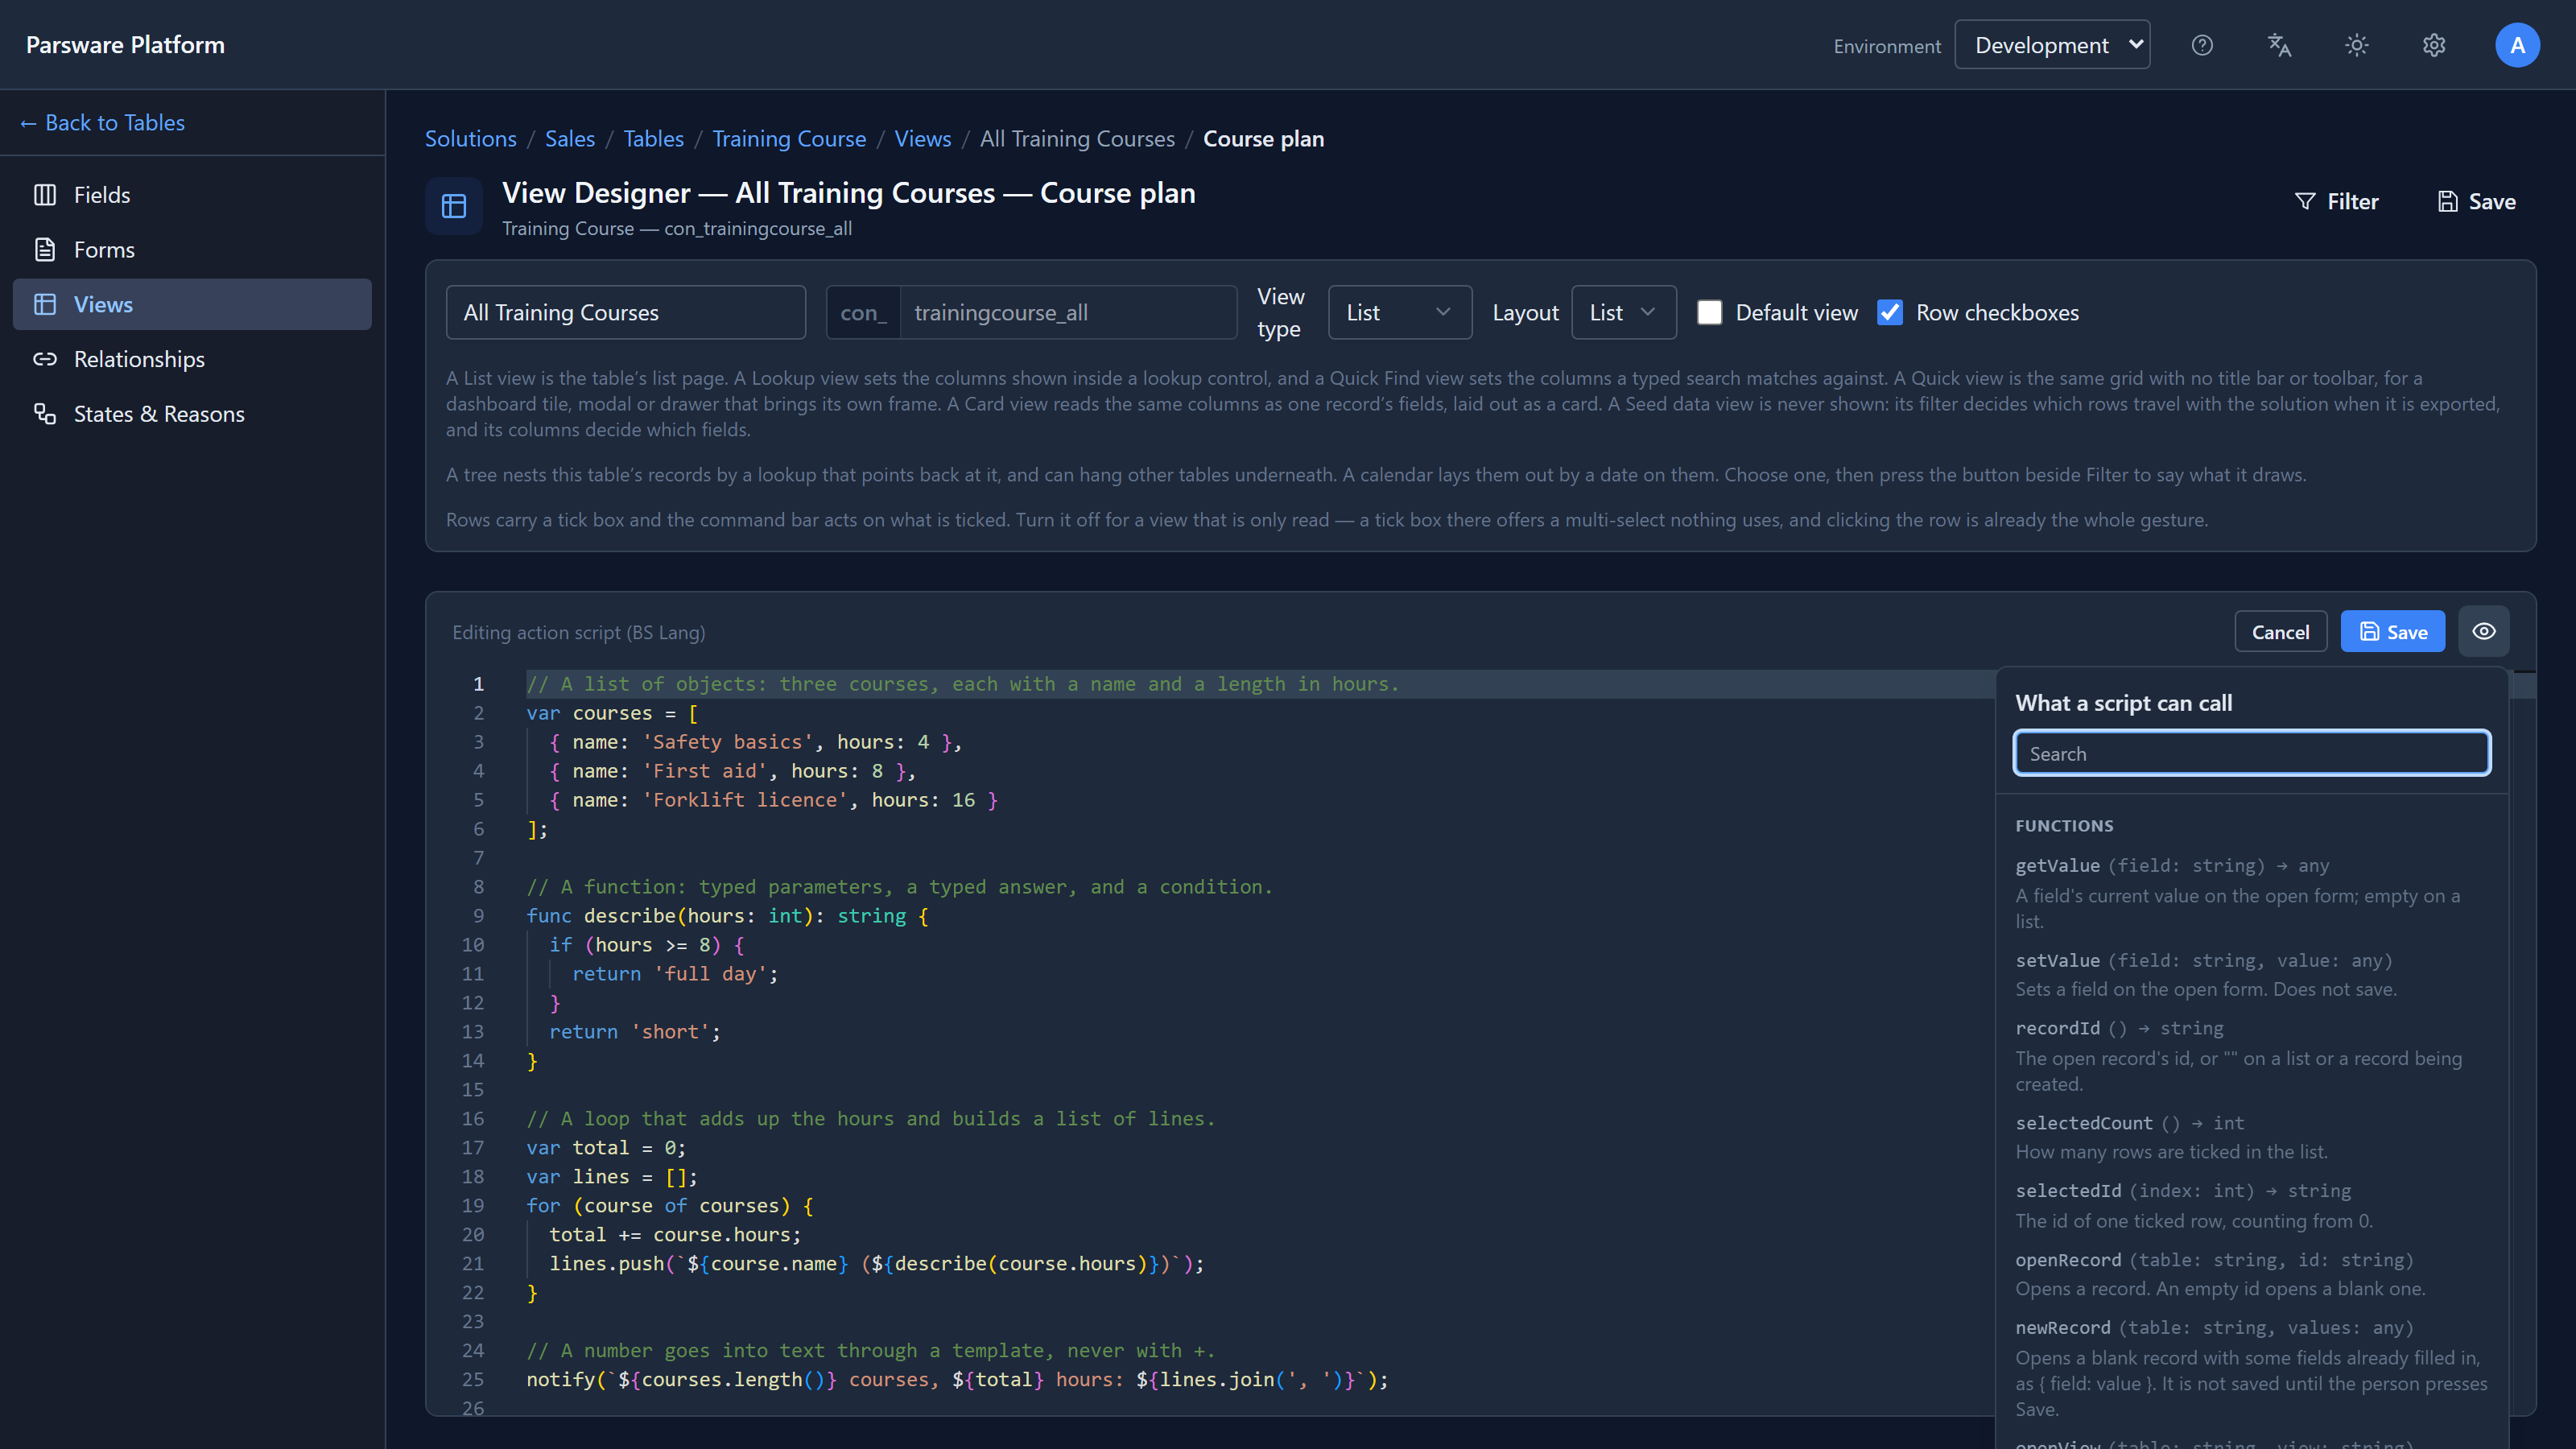Open States & Reasons in sidebar

[x=192, y=414]
